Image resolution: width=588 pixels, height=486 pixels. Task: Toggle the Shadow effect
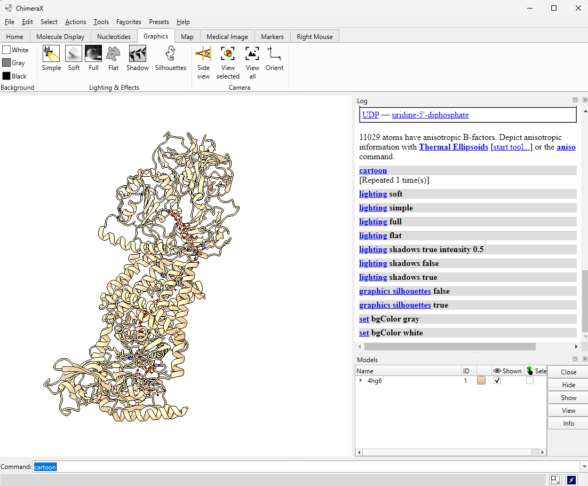tap(138, 58)
